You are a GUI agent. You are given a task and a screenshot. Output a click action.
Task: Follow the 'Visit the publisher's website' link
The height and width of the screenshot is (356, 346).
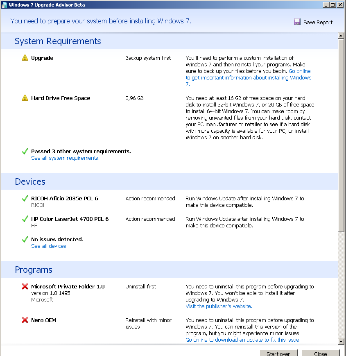point(219,306)
